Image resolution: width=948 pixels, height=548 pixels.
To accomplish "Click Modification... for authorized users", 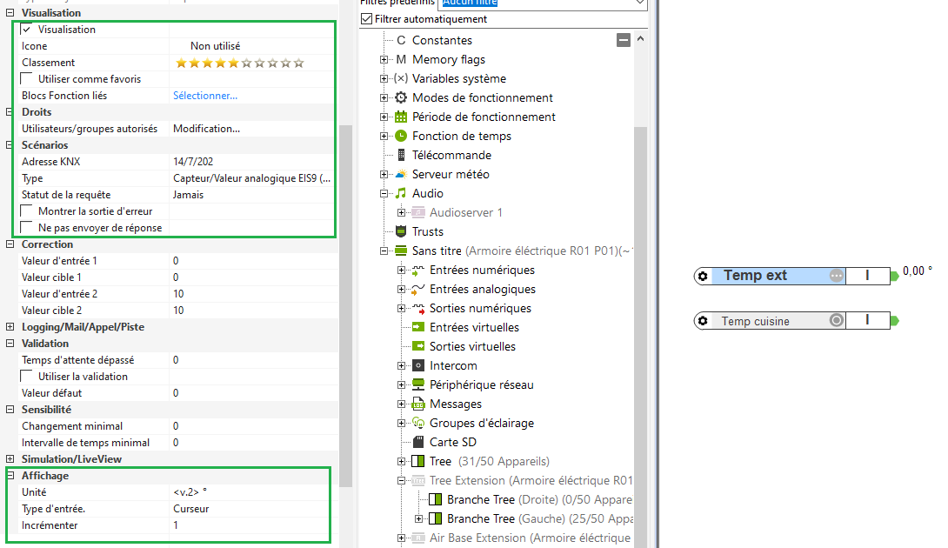I will click(206, 129).
